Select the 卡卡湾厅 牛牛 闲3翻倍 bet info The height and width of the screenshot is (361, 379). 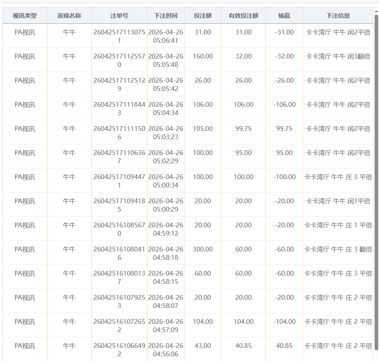click(338, 57)
